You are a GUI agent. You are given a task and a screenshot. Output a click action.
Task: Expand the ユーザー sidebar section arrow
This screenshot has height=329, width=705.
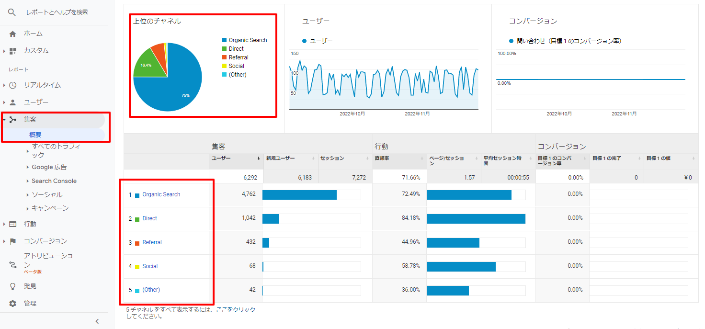[x=4, y=102]
